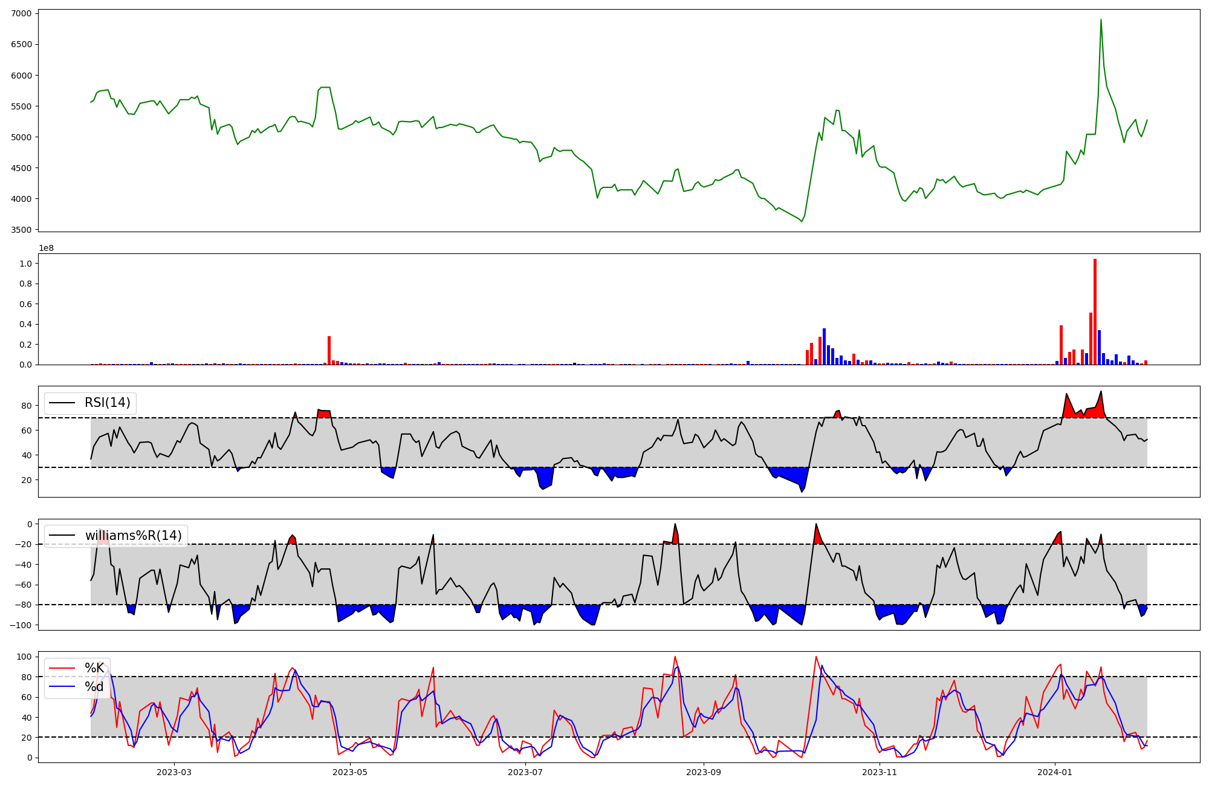Click the 7000 price axis tick label
1209x786 pixels.
point(22,13)
